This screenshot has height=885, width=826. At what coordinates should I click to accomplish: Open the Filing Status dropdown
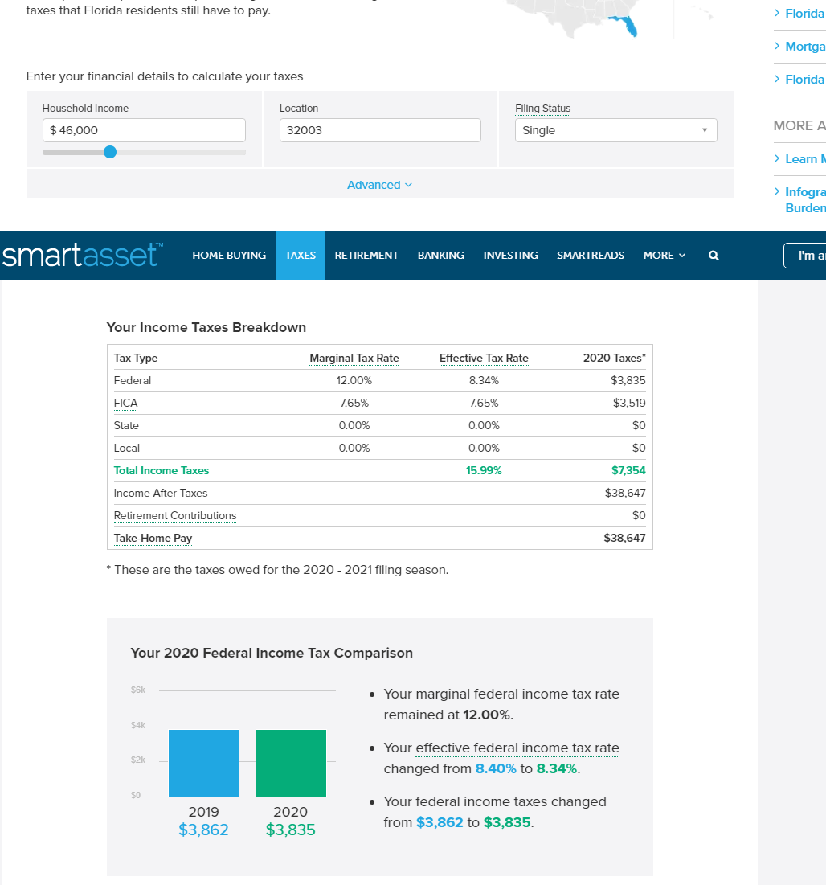pos(615,130)
